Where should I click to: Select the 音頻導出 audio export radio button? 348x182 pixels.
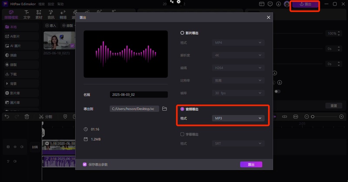182,109
